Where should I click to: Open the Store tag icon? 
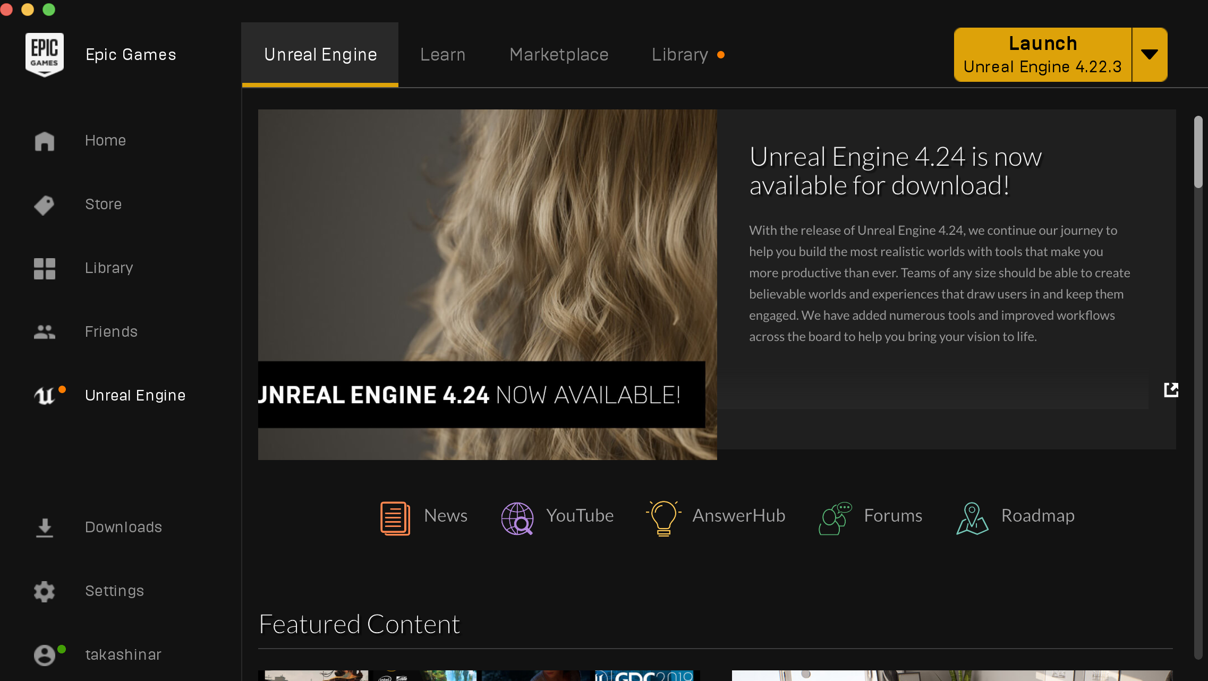click(44, 205)
